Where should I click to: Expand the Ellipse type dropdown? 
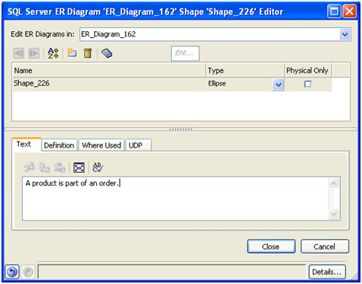point(279,85)
